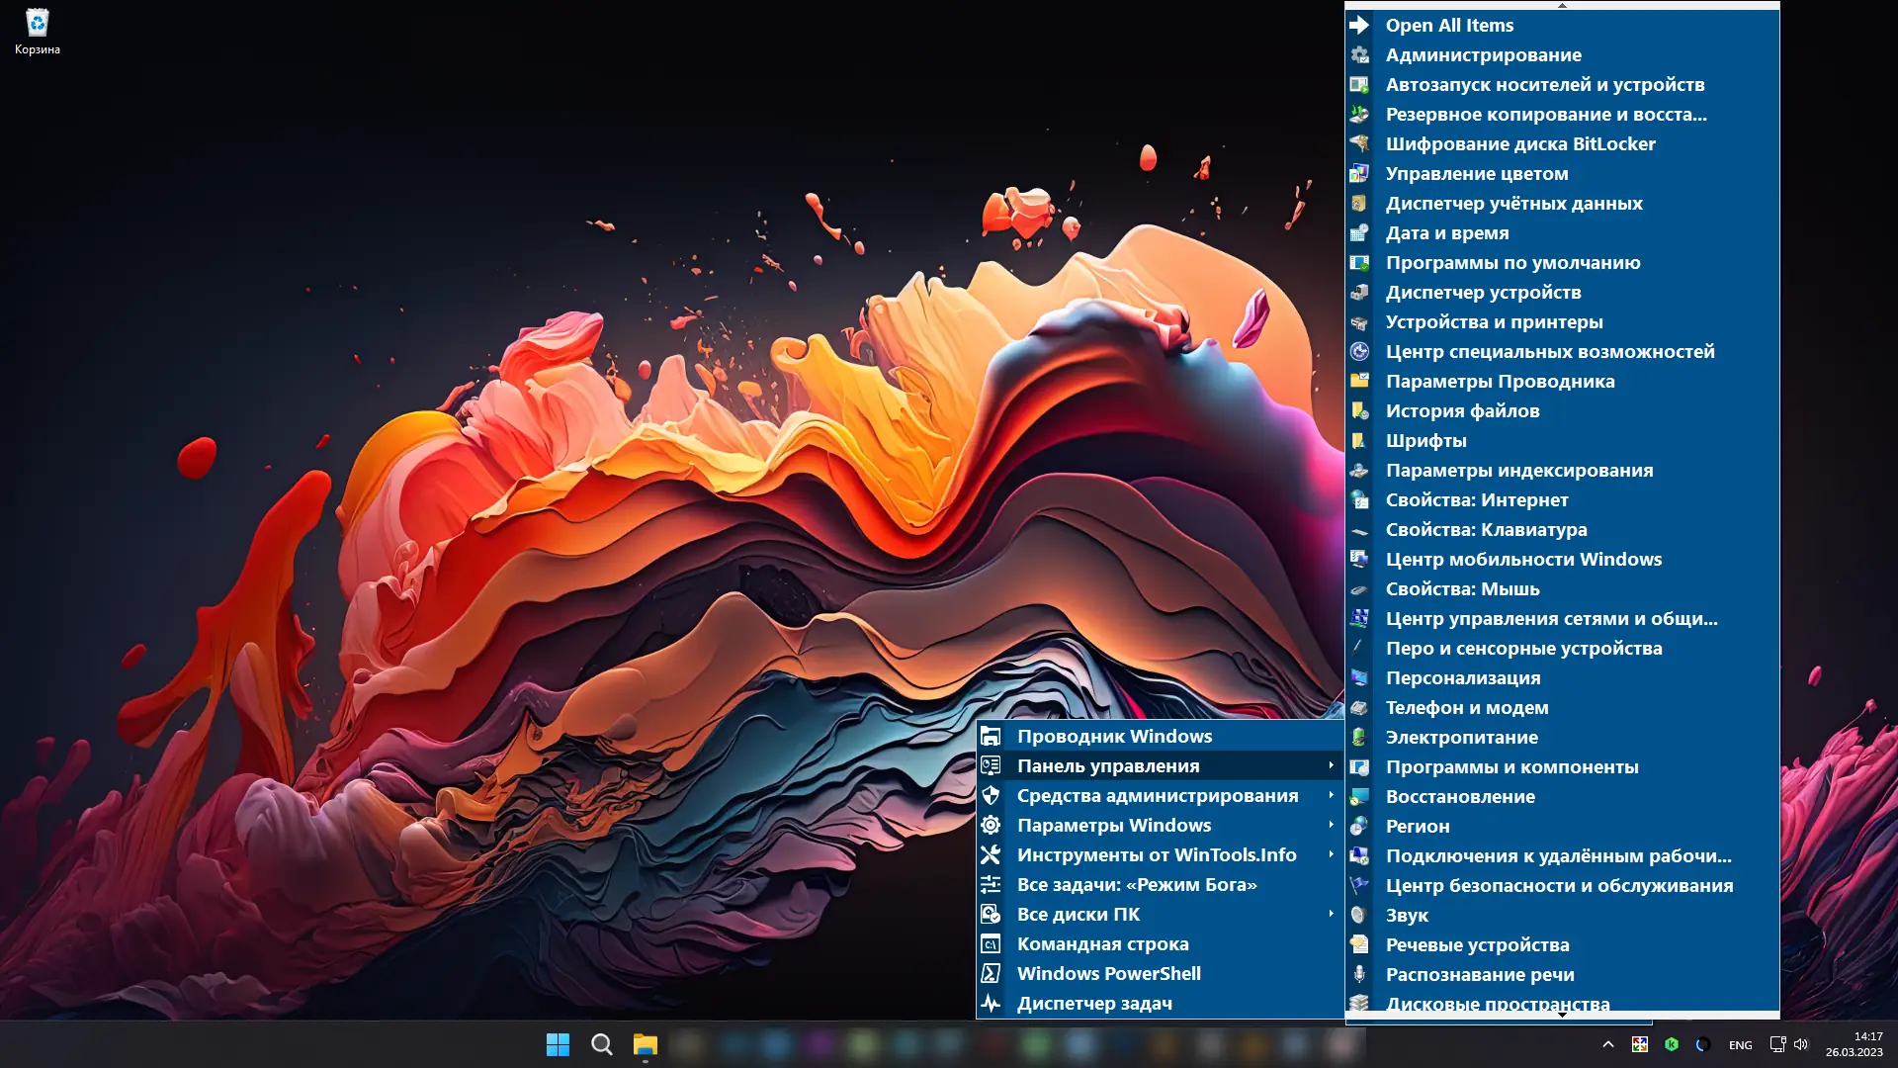Viewport: 1898px width, 1068px height.
Task: Click the Sound speaker icon in list
Action: [x=1360, y=916]
